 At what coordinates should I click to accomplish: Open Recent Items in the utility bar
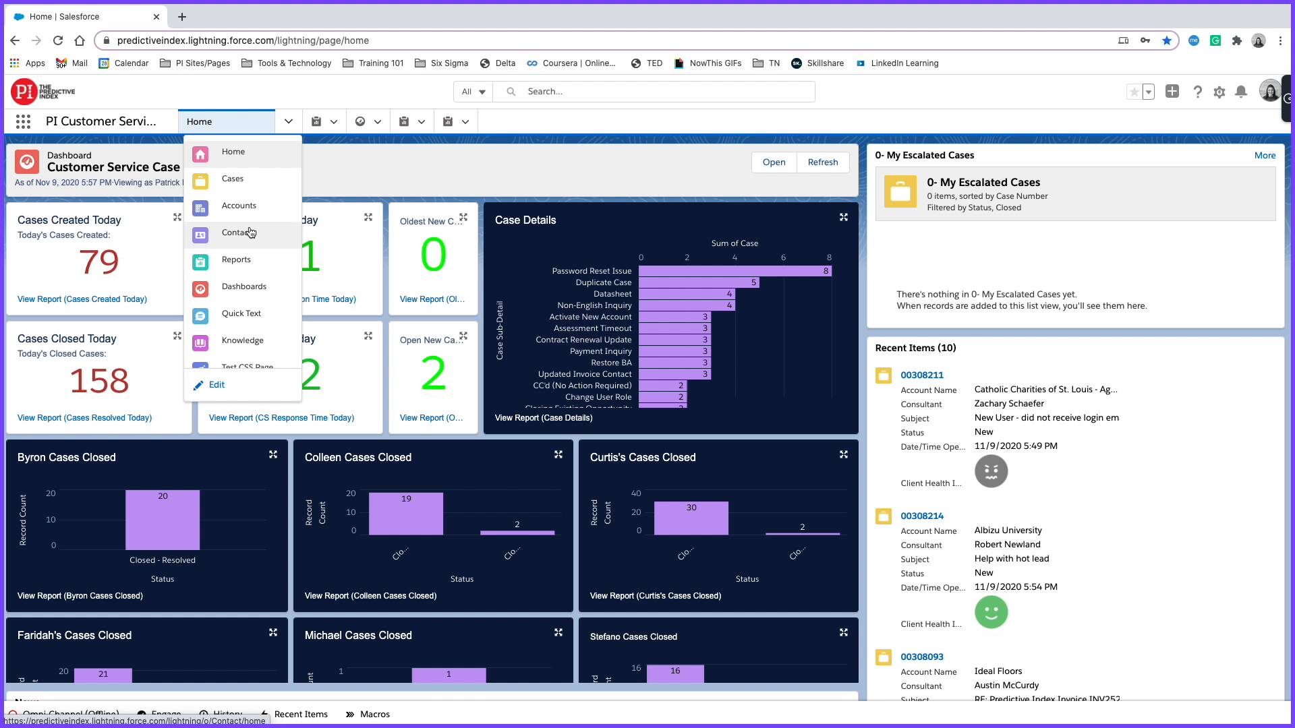(294, 715)
